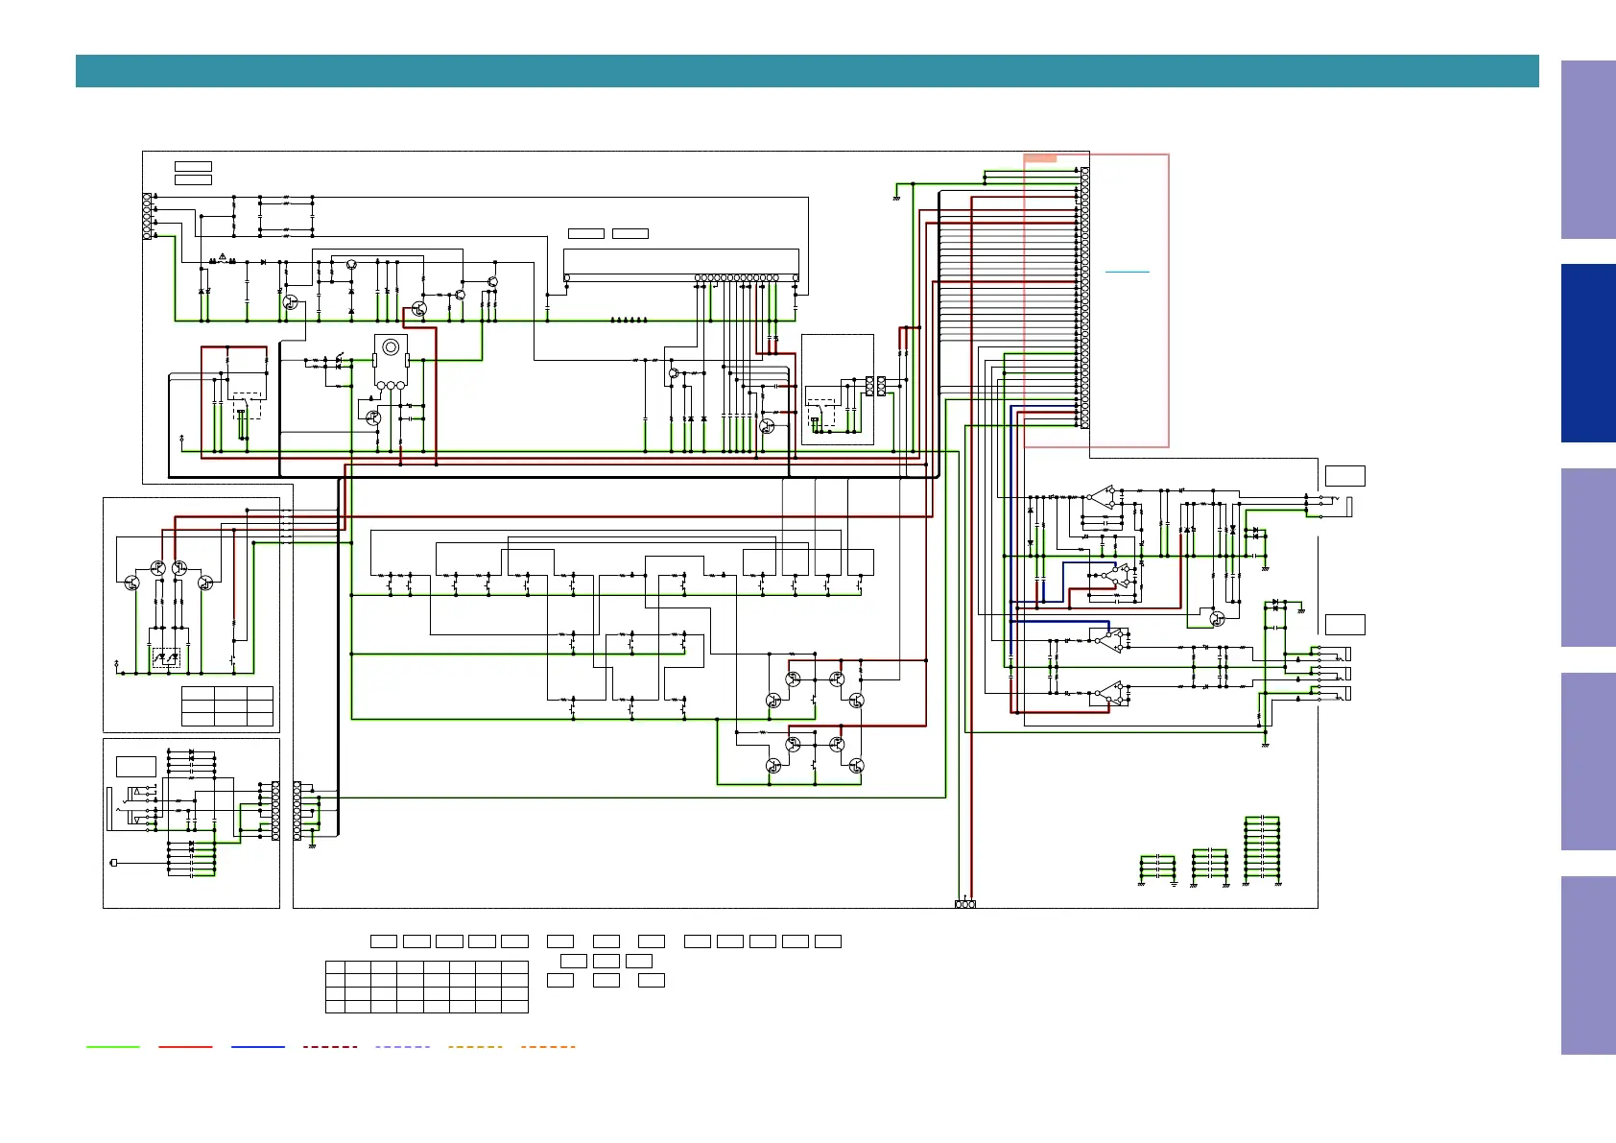Click the light purple dashed line legend sample
The image size is (1616, 1143).
coord(403,1047)
